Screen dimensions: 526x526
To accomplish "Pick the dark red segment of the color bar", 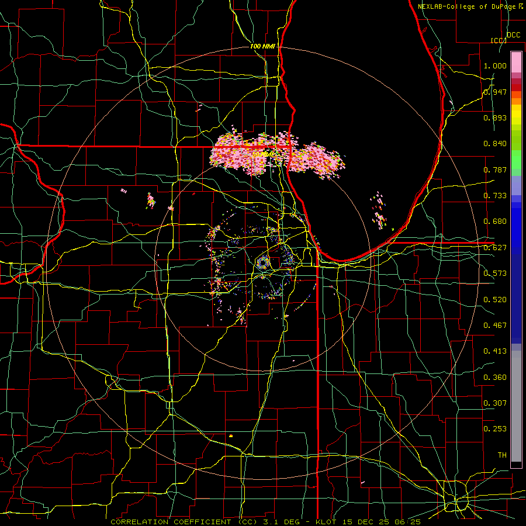I will (516, 87).
